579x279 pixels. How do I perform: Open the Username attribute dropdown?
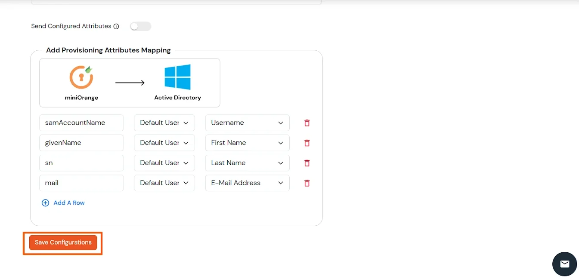click(248, 123)
